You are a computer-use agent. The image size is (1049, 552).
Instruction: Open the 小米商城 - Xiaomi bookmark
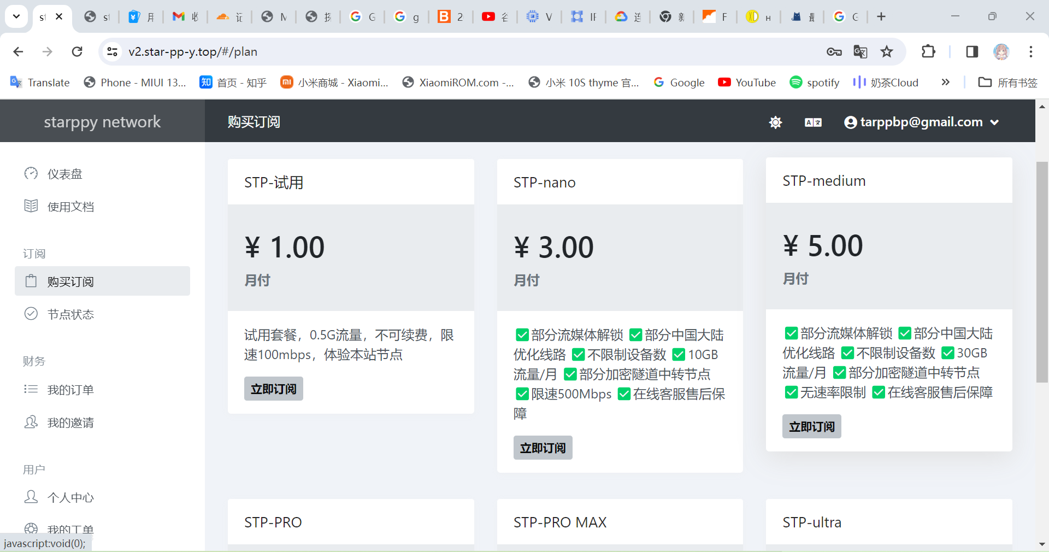(x=334, y=83)
